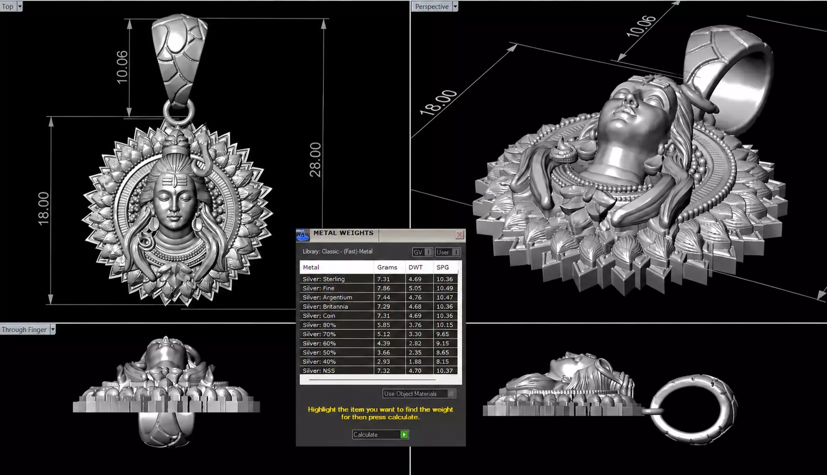Click the 1.88 DWT value for 40% silver

[x=415, y=361]
